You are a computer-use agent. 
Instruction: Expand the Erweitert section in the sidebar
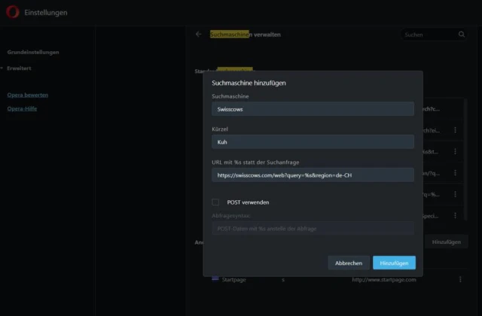pos(20,68)
